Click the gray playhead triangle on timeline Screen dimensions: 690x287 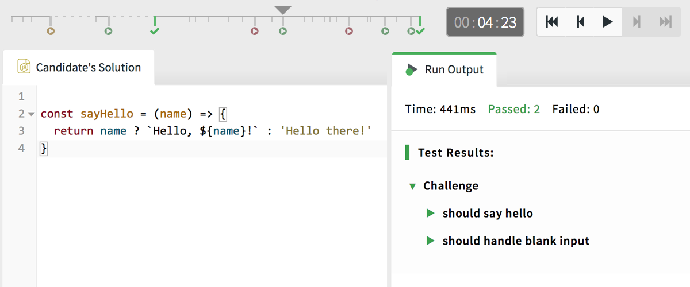283,10
